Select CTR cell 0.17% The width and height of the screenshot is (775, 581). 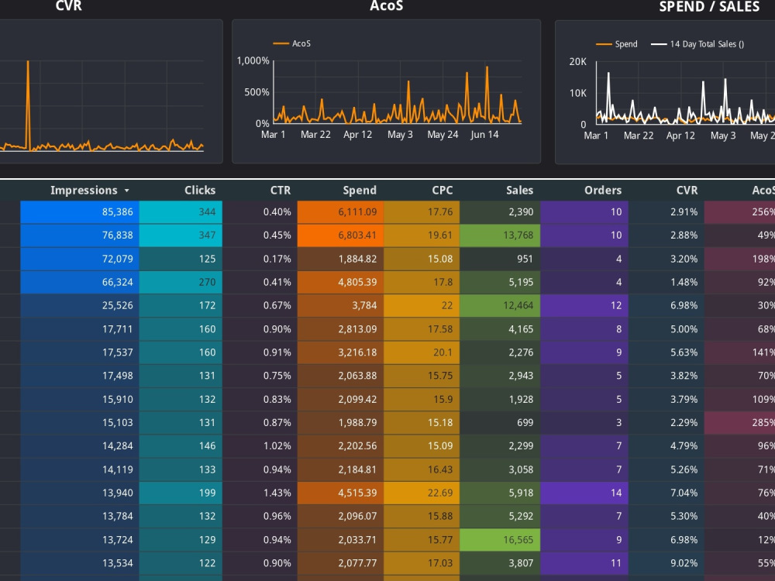click(x=260, y=259)
